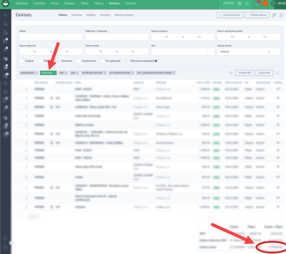Image resolution: width=286 pixels, height=254 pixels.
Task: Switch to the Proformy tab
Action: click(77, 15)
